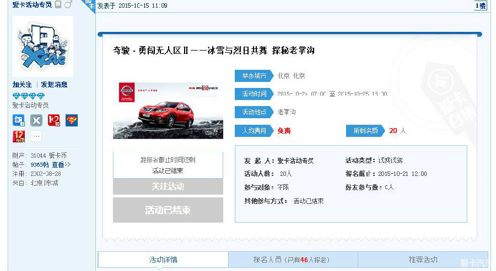Select the remaining quota 20 人 value
Image resolution: width=496 pixels, height=271 pixels.
coord(397,131)
